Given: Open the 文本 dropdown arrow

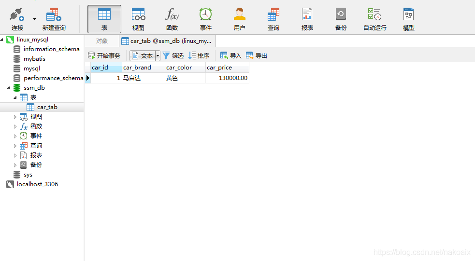Looking at the screenshot, I should (x=158, y=55).
